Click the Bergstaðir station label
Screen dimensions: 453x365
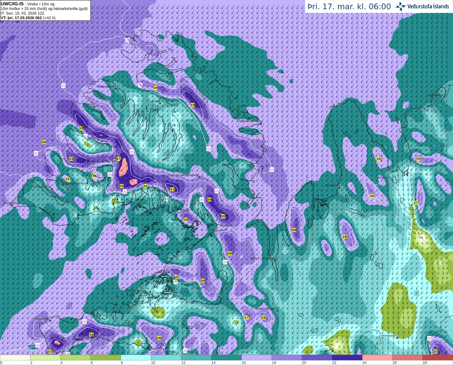pos(385,177)
